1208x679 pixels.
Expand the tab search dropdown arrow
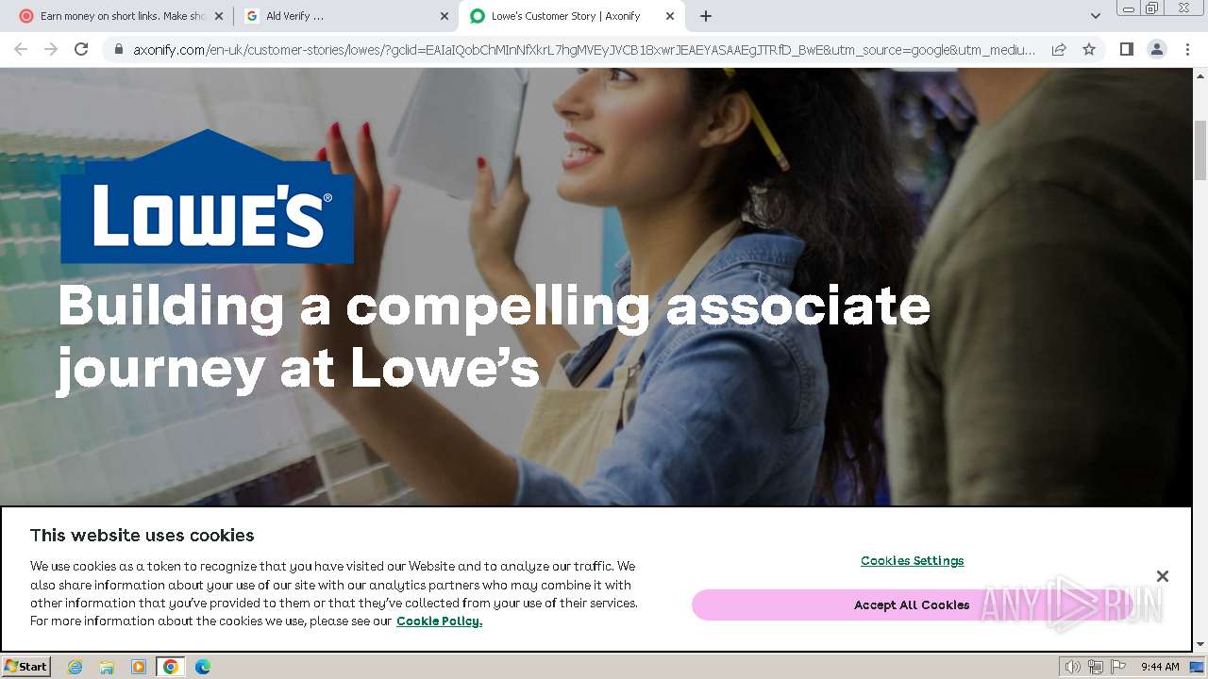pos(1096,16)
